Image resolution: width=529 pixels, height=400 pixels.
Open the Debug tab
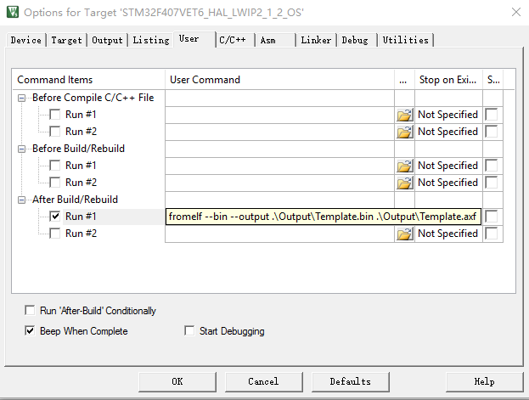click(357, 40)
